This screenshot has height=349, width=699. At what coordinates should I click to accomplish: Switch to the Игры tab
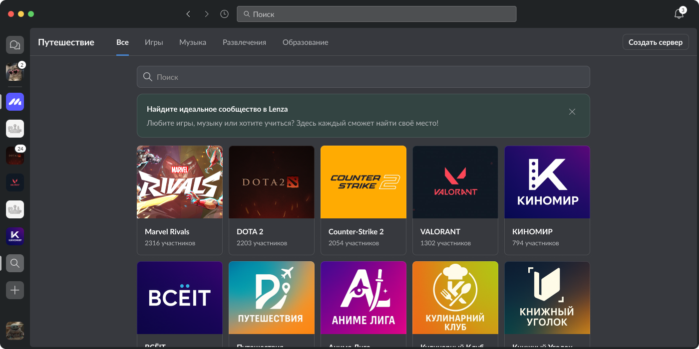(x=154, y=42)
